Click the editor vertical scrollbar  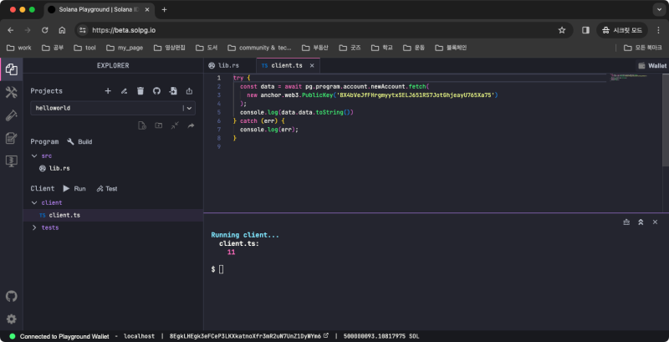click(665, 120)
